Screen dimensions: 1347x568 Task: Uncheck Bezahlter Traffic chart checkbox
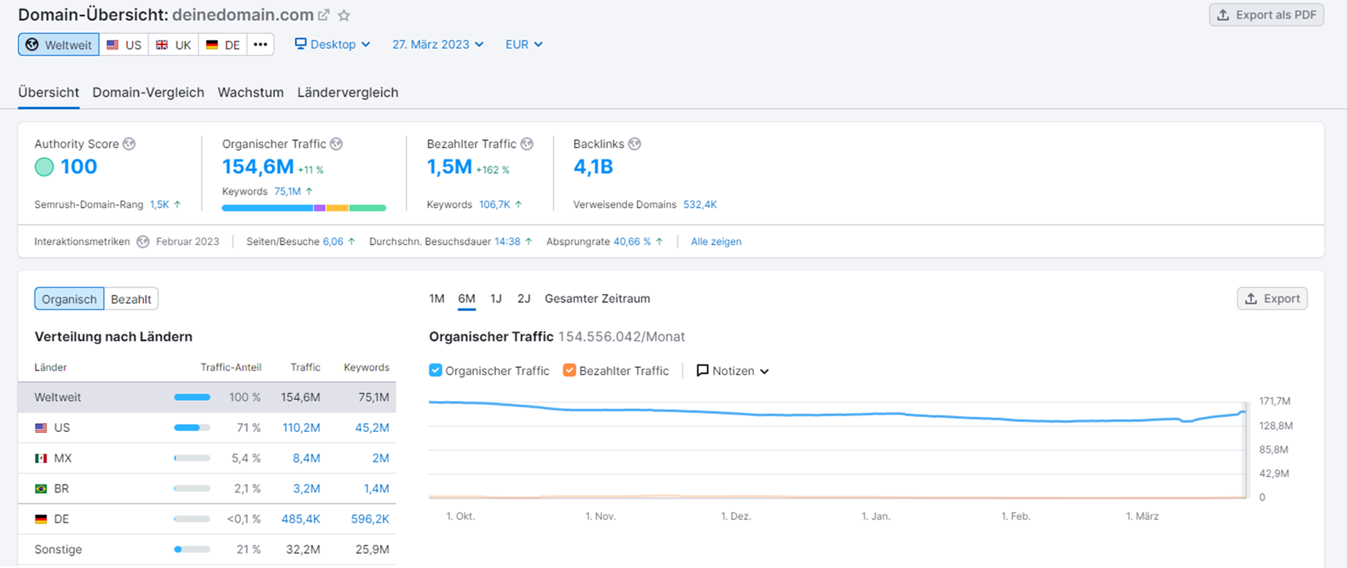pyautogui.click(x=569, y=370)
